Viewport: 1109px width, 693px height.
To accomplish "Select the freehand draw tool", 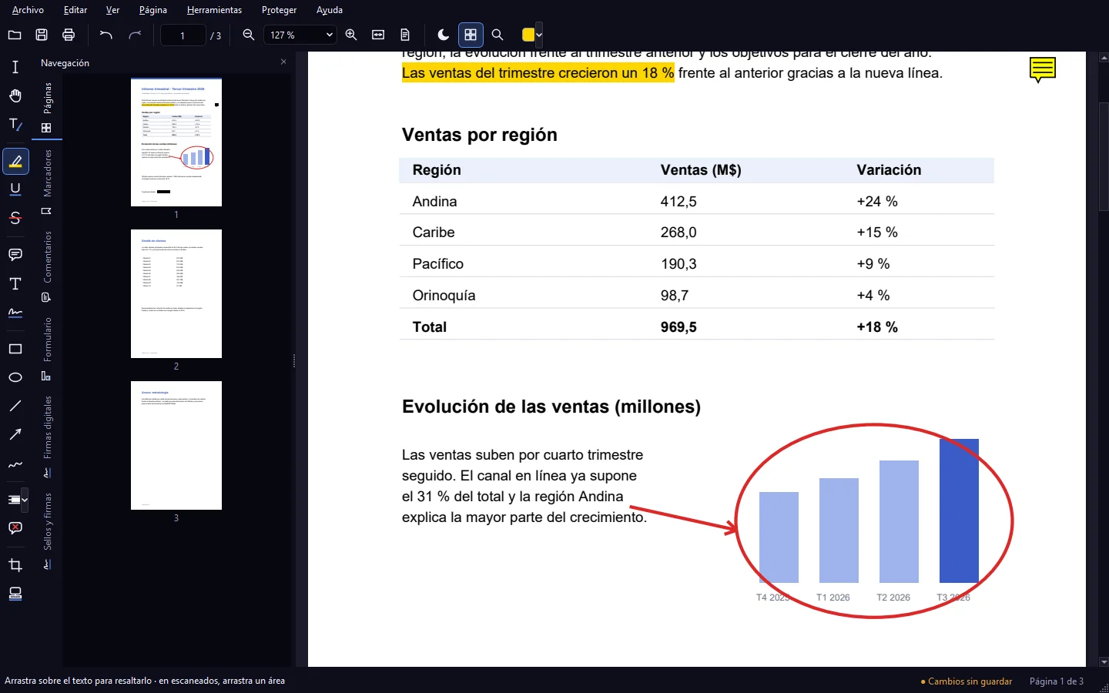I will (x=15, y=464).
